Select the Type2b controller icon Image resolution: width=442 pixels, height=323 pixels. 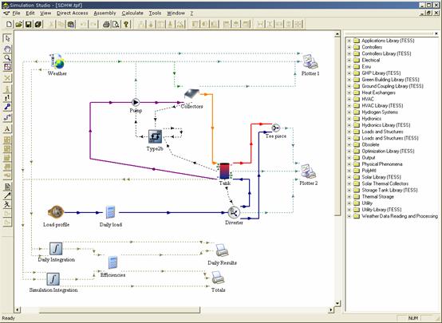tap(155, 136)
